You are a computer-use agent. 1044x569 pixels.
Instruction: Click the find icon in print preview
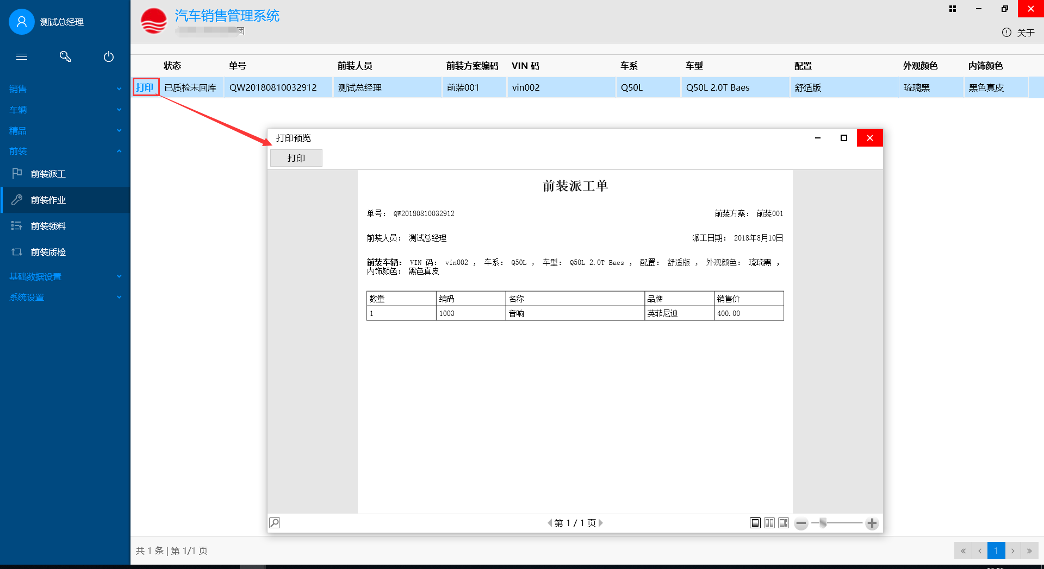point(275,523)
